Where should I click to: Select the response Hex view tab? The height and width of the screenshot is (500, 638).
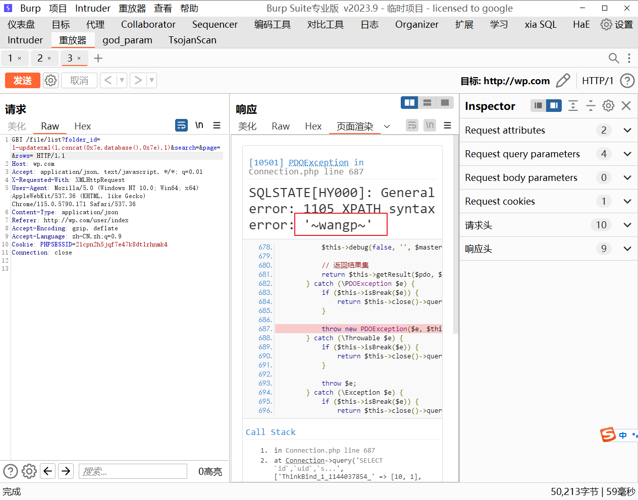313,126
